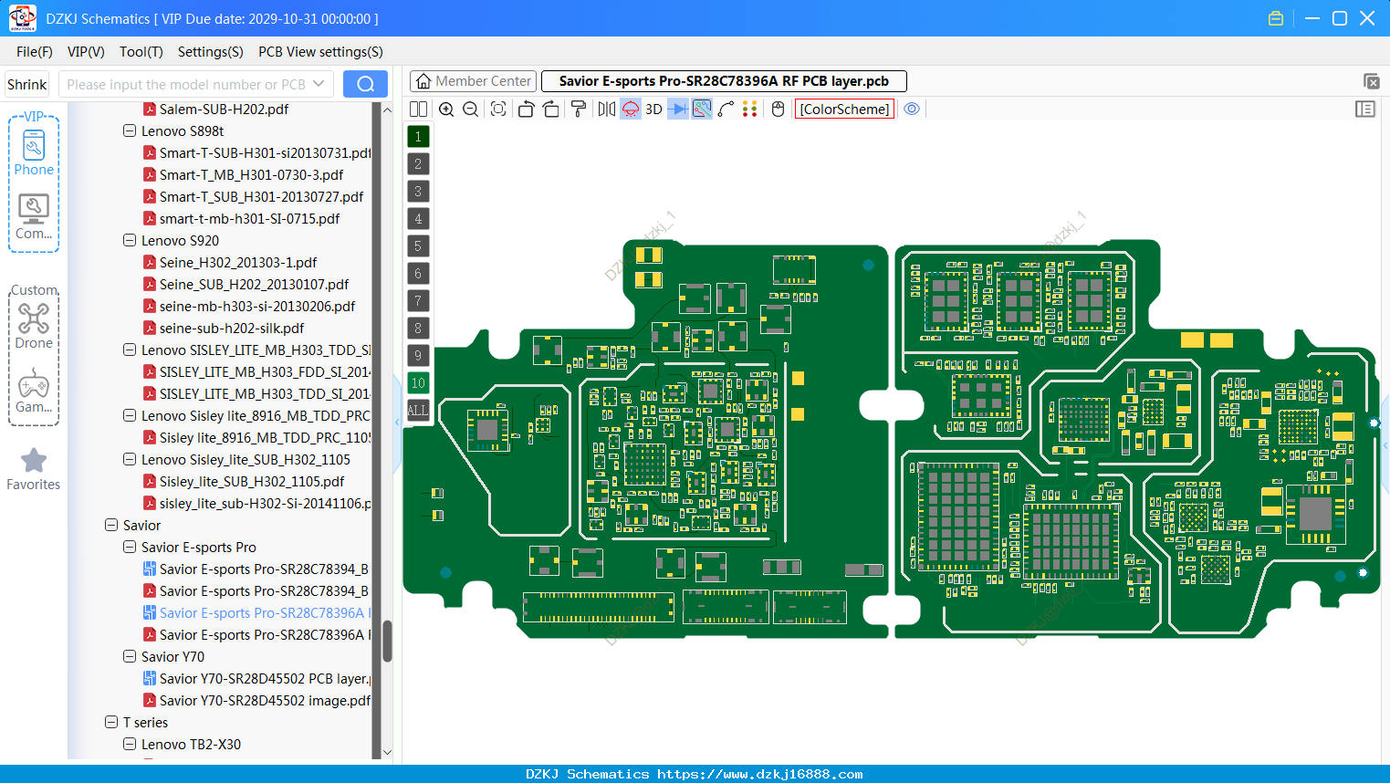Click the model number search input

[x=185, y=84]
